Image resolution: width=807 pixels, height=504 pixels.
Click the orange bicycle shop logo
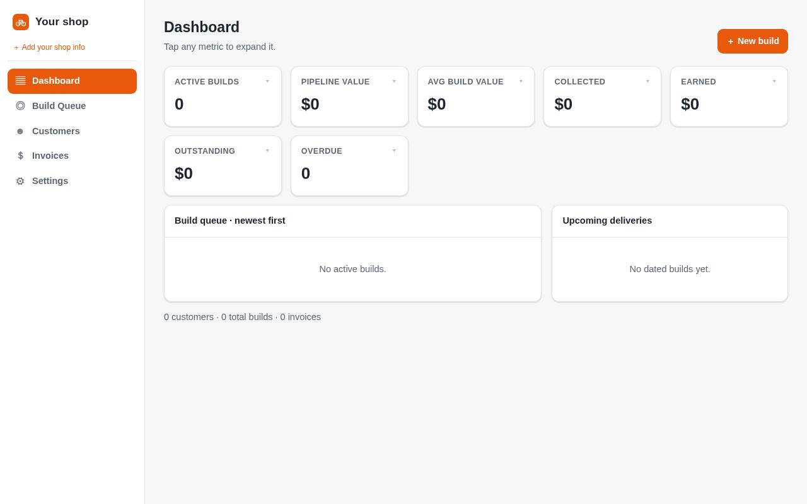tap(21, 22)
